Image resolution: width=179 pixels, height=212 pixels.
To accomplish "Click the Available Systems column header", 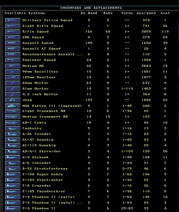I will tap(24, 13).
